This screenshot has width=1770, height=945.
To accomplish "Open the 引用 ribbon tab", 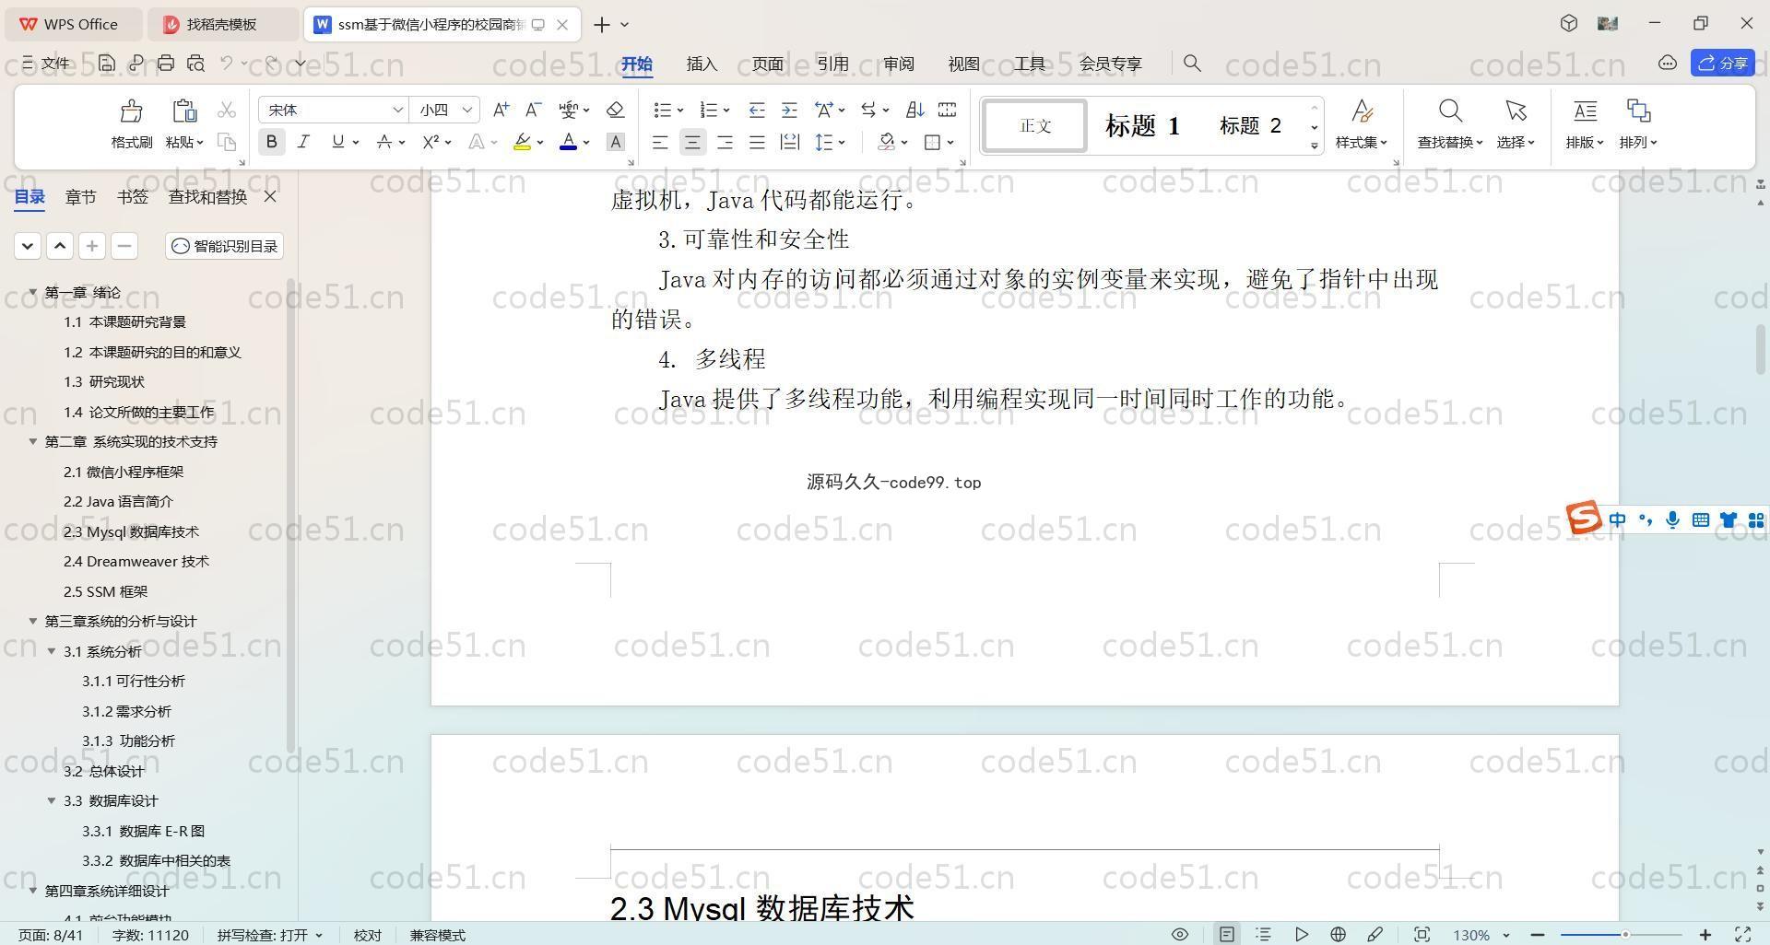I will pyautogui.click(x=832, y=64).
